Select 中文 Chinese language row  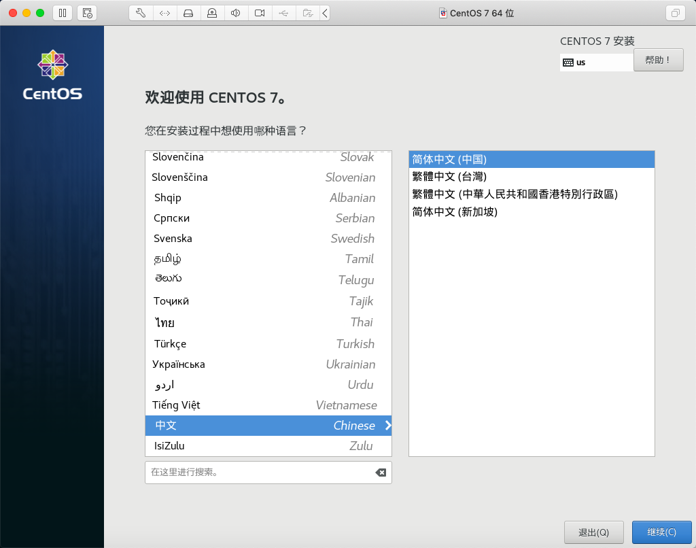point(268,426)
